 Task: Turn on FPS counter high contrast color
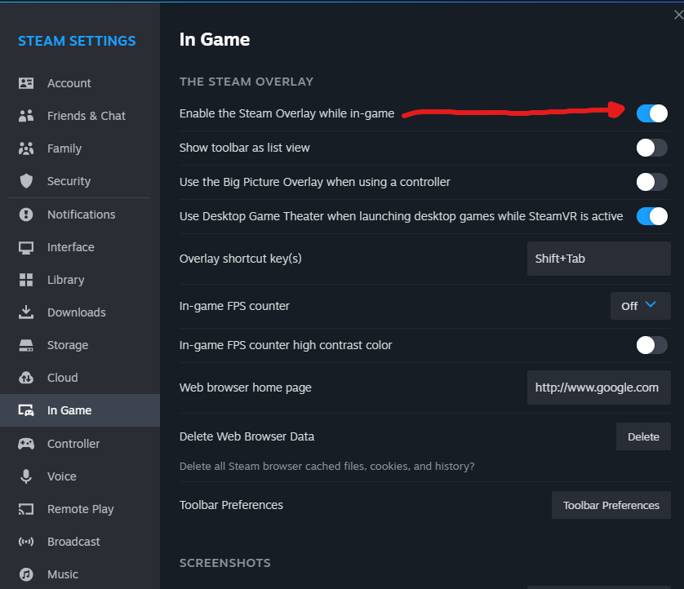click(x=652, y=345)
